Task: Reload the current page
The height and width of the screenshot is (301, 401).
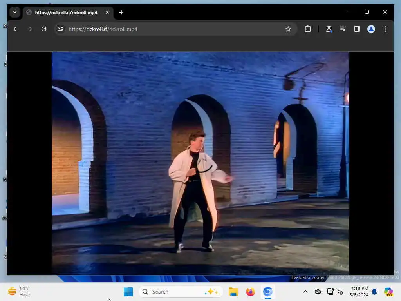Action: coord(44,29)
